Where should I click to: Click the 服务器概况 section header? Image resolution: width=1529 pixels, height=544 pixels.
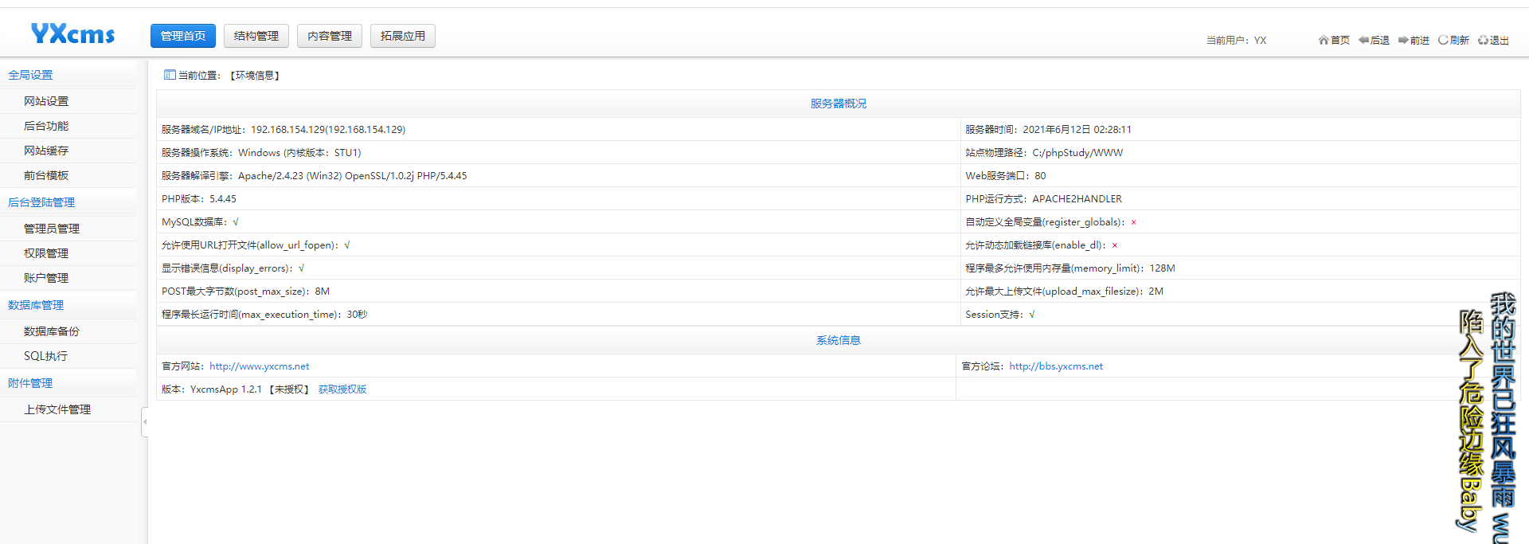point(839,104)
